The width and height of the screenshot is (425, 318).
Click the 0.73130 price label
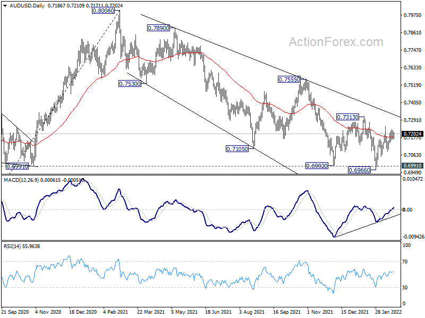point(347,117)
